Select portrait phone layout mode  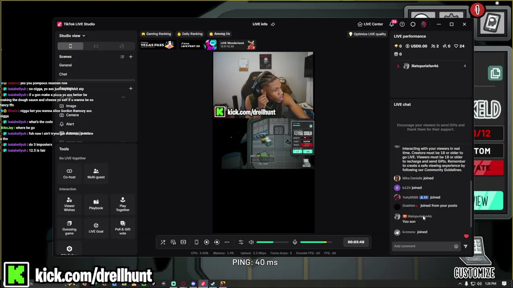pyautogui.click(x=71, y=46)
